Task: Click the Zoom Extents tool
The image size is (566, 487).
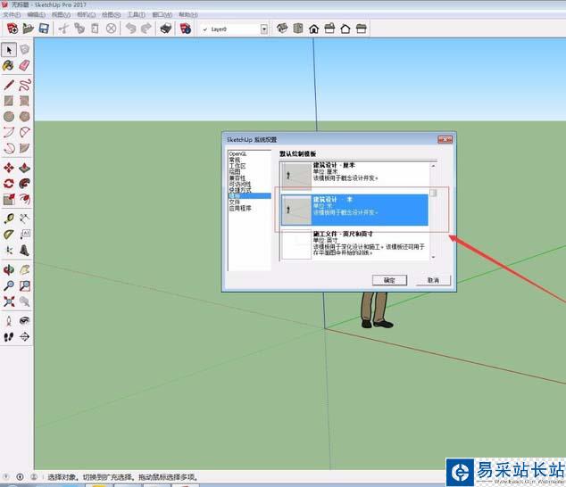Action: pyautogui.click(x=9, y=301)
